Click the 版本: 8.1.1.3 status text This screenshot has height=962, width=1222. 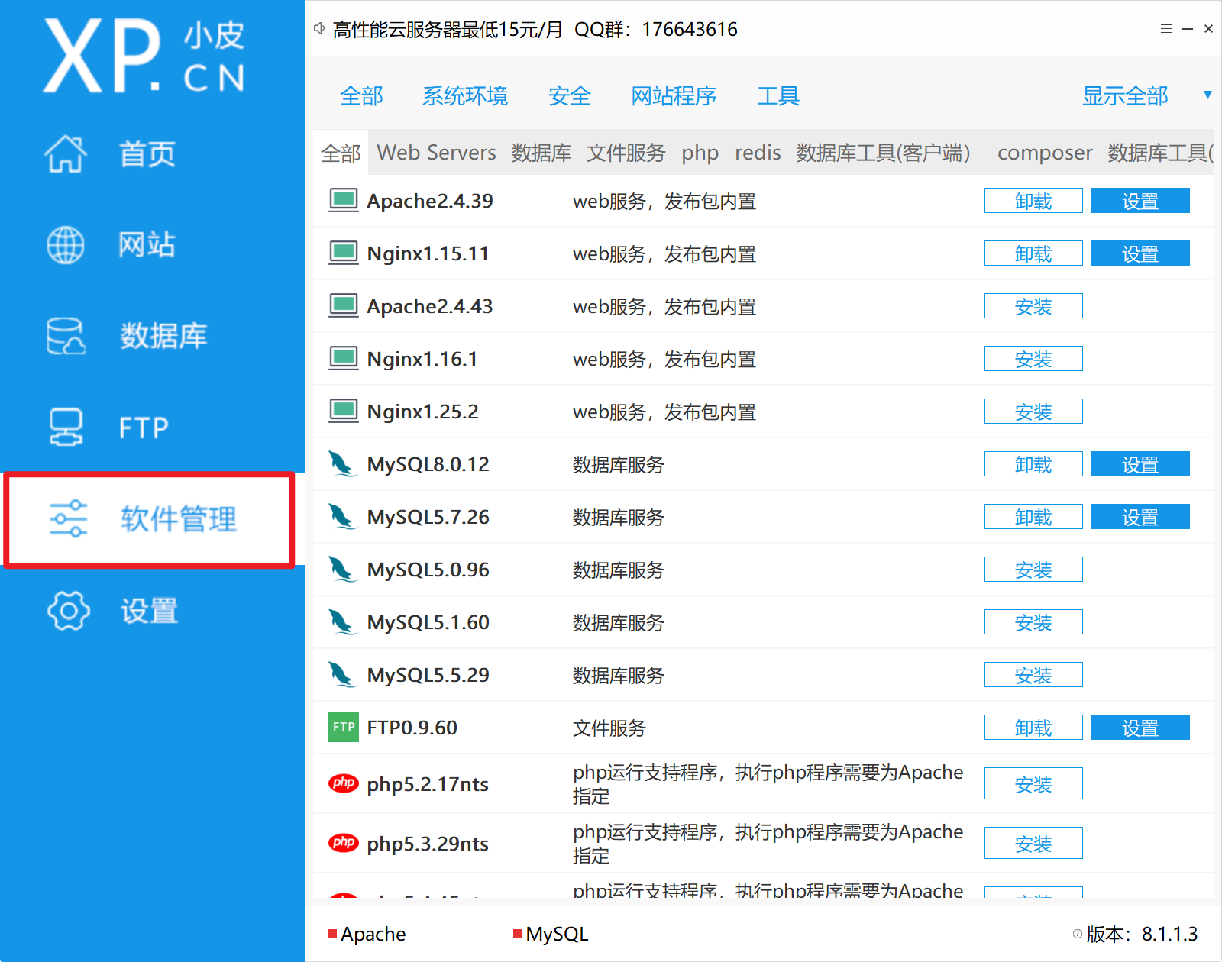(x=1142, y=934)
